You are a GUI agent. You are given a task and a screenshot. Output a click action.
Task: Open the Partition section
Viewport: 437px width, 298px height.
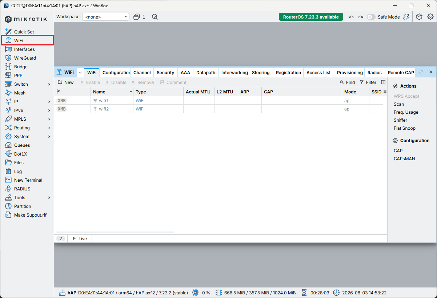coord(23,206)
